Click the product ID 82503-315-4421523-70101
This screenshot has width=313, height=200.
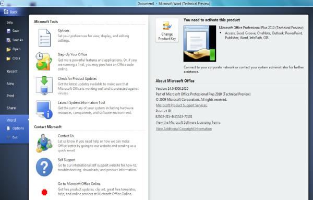[174, 116]
